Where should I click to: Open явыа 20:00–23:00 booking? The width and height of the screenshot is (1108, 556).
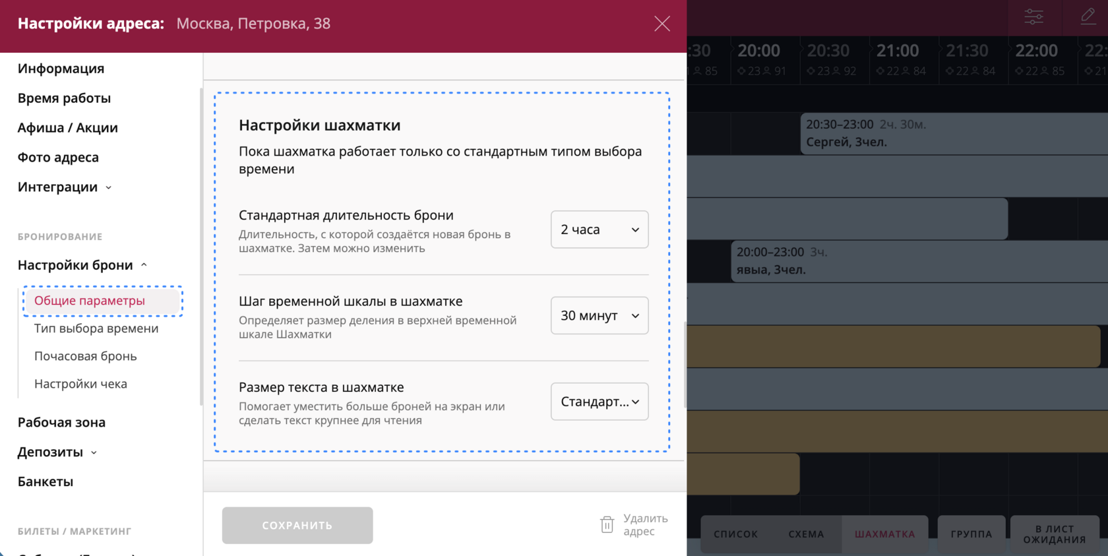[919, 261]
